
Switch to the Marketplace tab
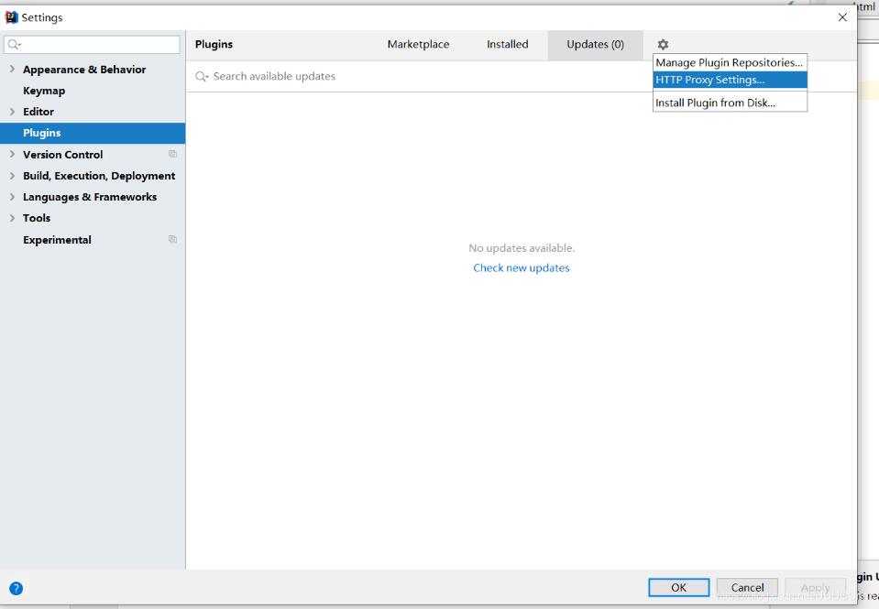point(418,43)
